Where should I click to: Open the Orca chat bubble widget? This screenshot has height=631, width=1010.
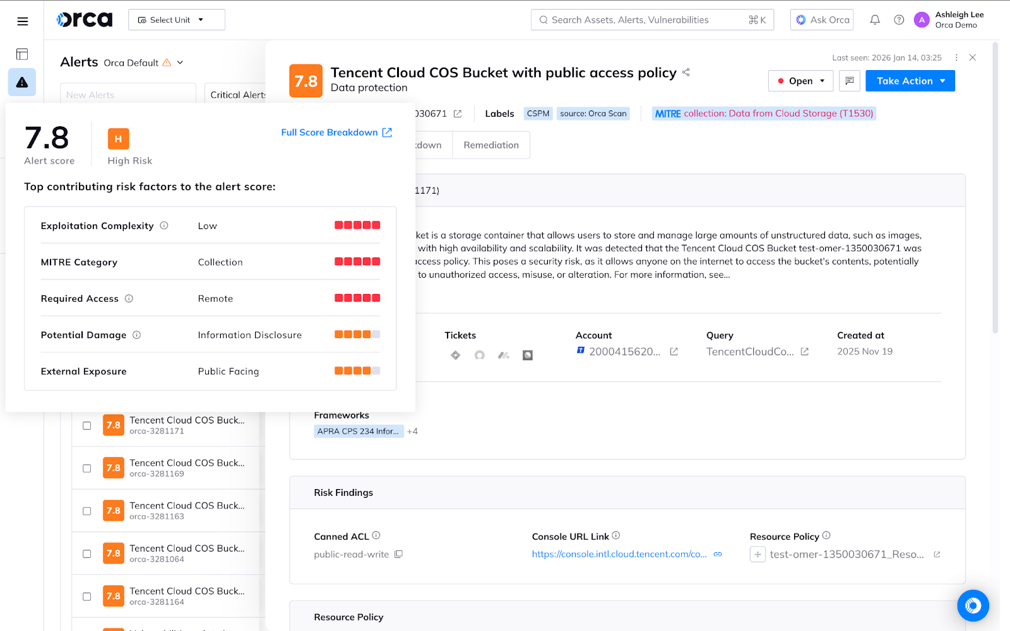[x=973, y=606]
